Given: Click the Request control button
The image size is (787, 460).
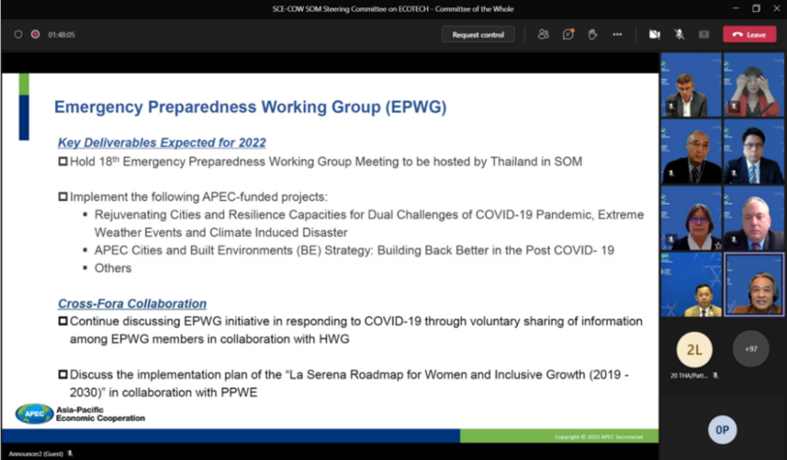Looking at the screenshot, I should click(478, 35).
